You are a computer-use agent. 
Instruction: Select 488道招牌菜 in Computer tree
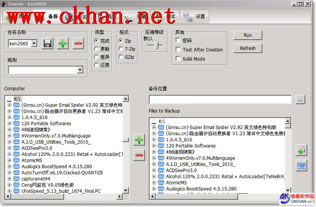(x=36, y=130)
